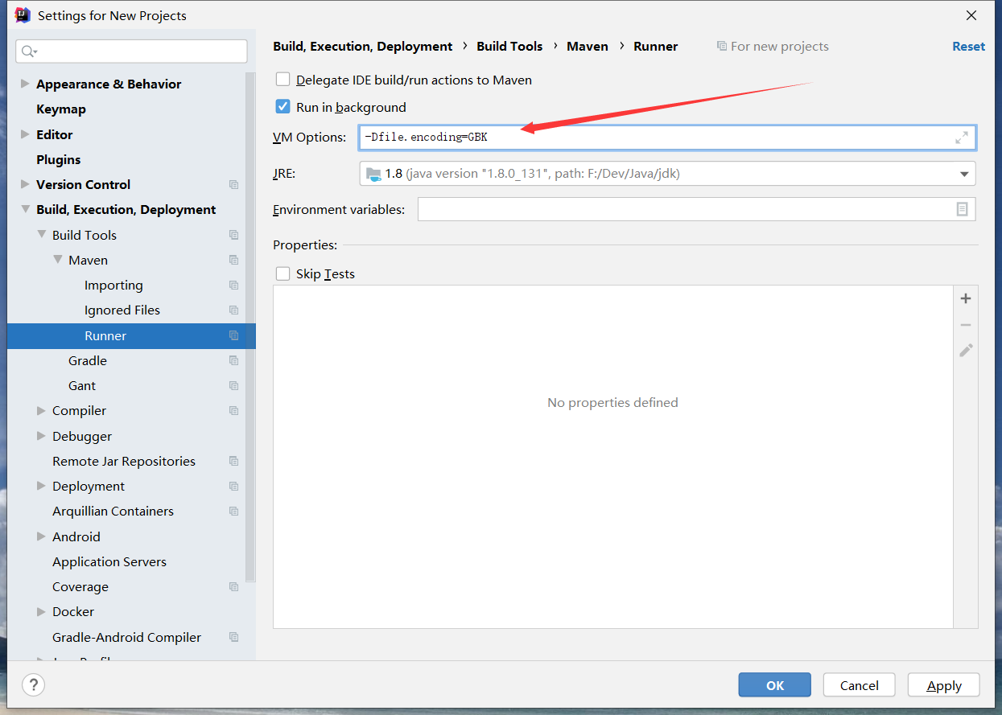Expand Version Control section
This screenshot has width=1002, height=715.
[x=25, y=184]
